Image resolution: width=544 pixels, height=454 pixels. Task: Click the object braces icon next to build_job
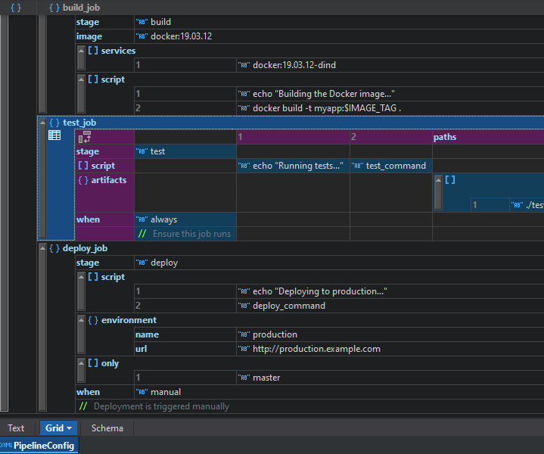click(x=54, y=8)
